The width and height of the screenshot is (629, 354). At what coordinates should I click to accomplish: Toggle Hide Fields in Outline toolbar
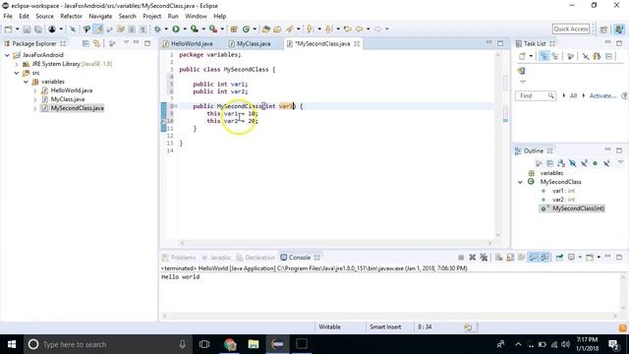(572, 163)
